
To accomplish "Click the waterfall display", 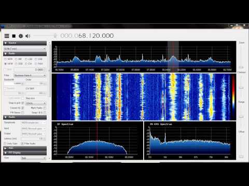I will [144, 97].
